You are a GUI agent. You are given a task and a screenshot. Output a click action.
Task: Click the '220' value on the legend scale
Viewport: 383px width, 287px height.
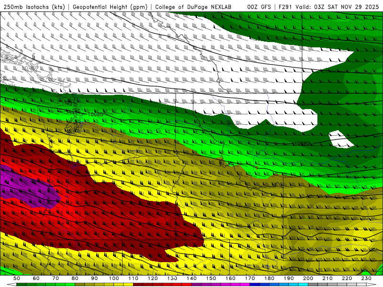[347, 278]
